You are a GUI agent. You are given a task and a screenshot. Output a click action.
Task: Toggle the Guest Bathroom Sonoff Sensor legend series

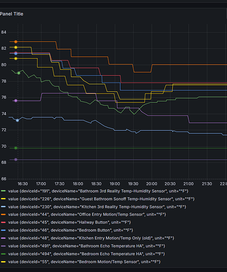pos(101,199)
